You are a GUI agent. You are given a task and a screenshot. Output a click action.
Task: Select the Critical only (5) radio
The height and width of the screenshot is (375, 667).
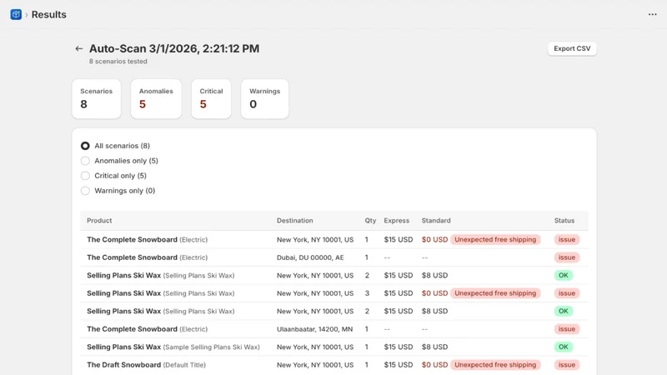tap(85, 176)
